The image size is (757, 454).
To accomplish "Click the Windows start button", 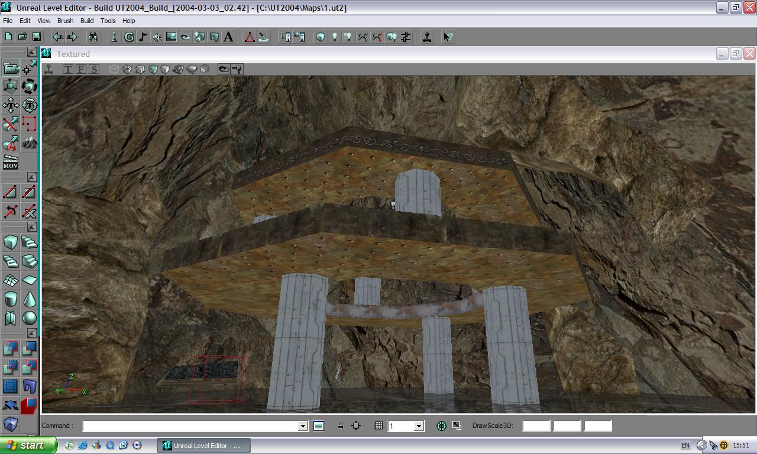I will click(x=28, y=445).
